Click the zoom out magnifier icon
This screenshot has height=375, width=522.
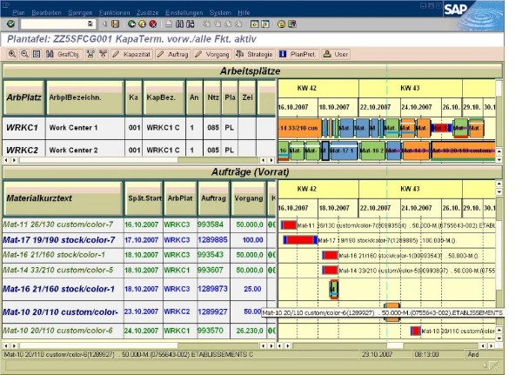tap(23, 54)
